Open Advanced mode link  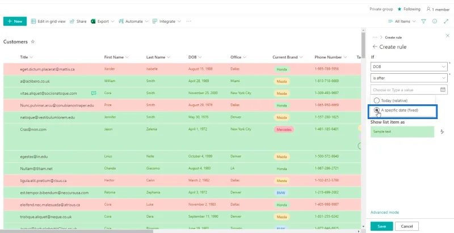[x=385, y=212]
